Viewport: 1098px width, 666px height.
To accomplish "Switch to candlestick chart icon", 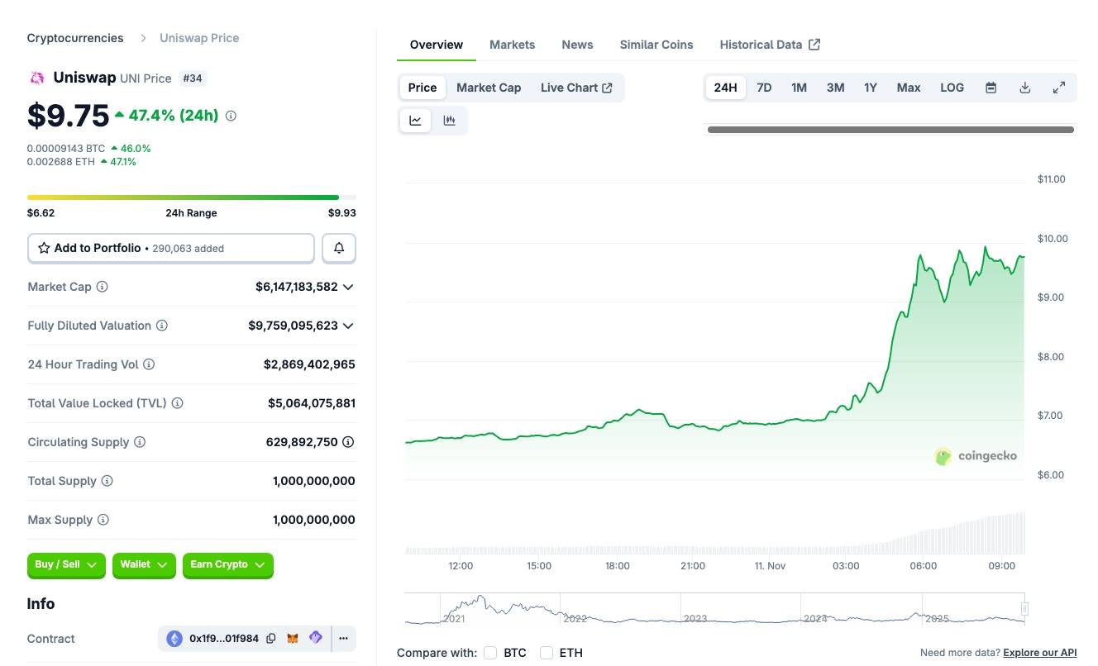I will point(449,121).
